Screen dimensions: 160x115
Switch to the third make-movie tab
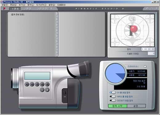pos(45,9)
